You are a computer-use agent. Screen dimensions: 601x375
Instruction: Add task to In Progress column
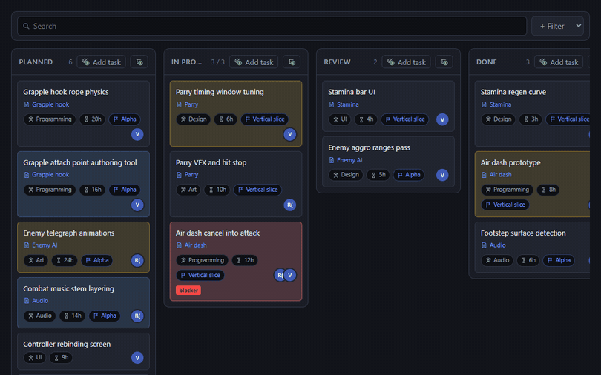click(254, 62)
